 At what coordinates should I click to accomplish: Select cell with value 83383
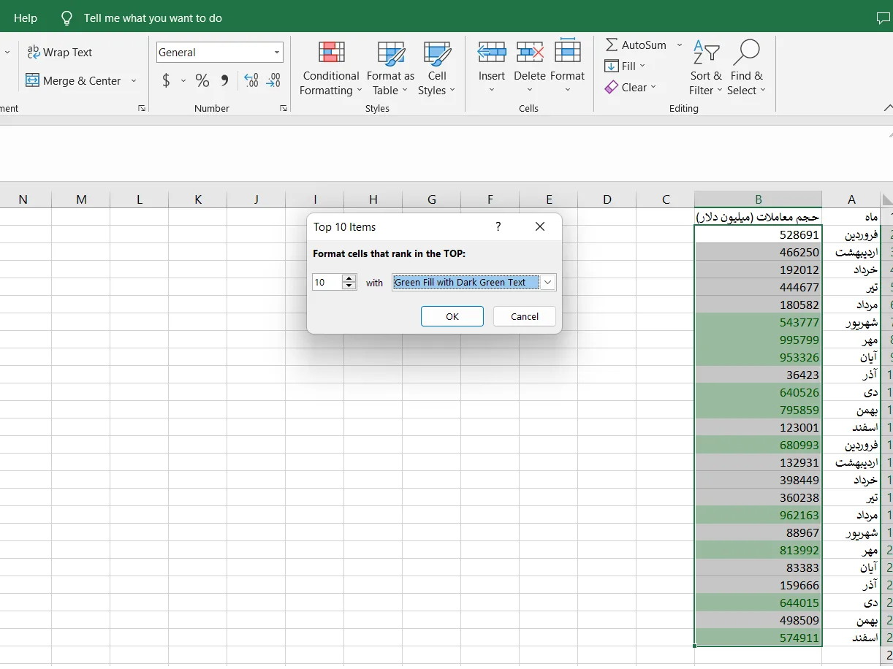click(759, 567)
